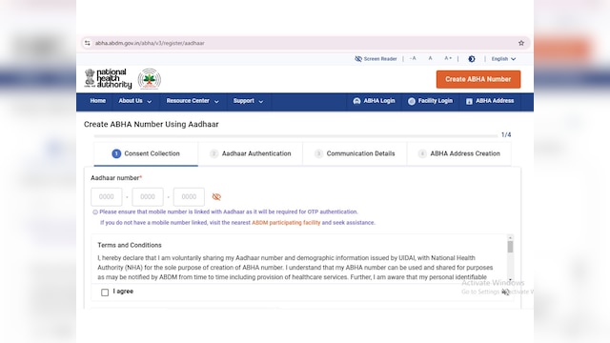Click third Aadhaar number 0000 field
610x343 pixels.
coord(189,197)
